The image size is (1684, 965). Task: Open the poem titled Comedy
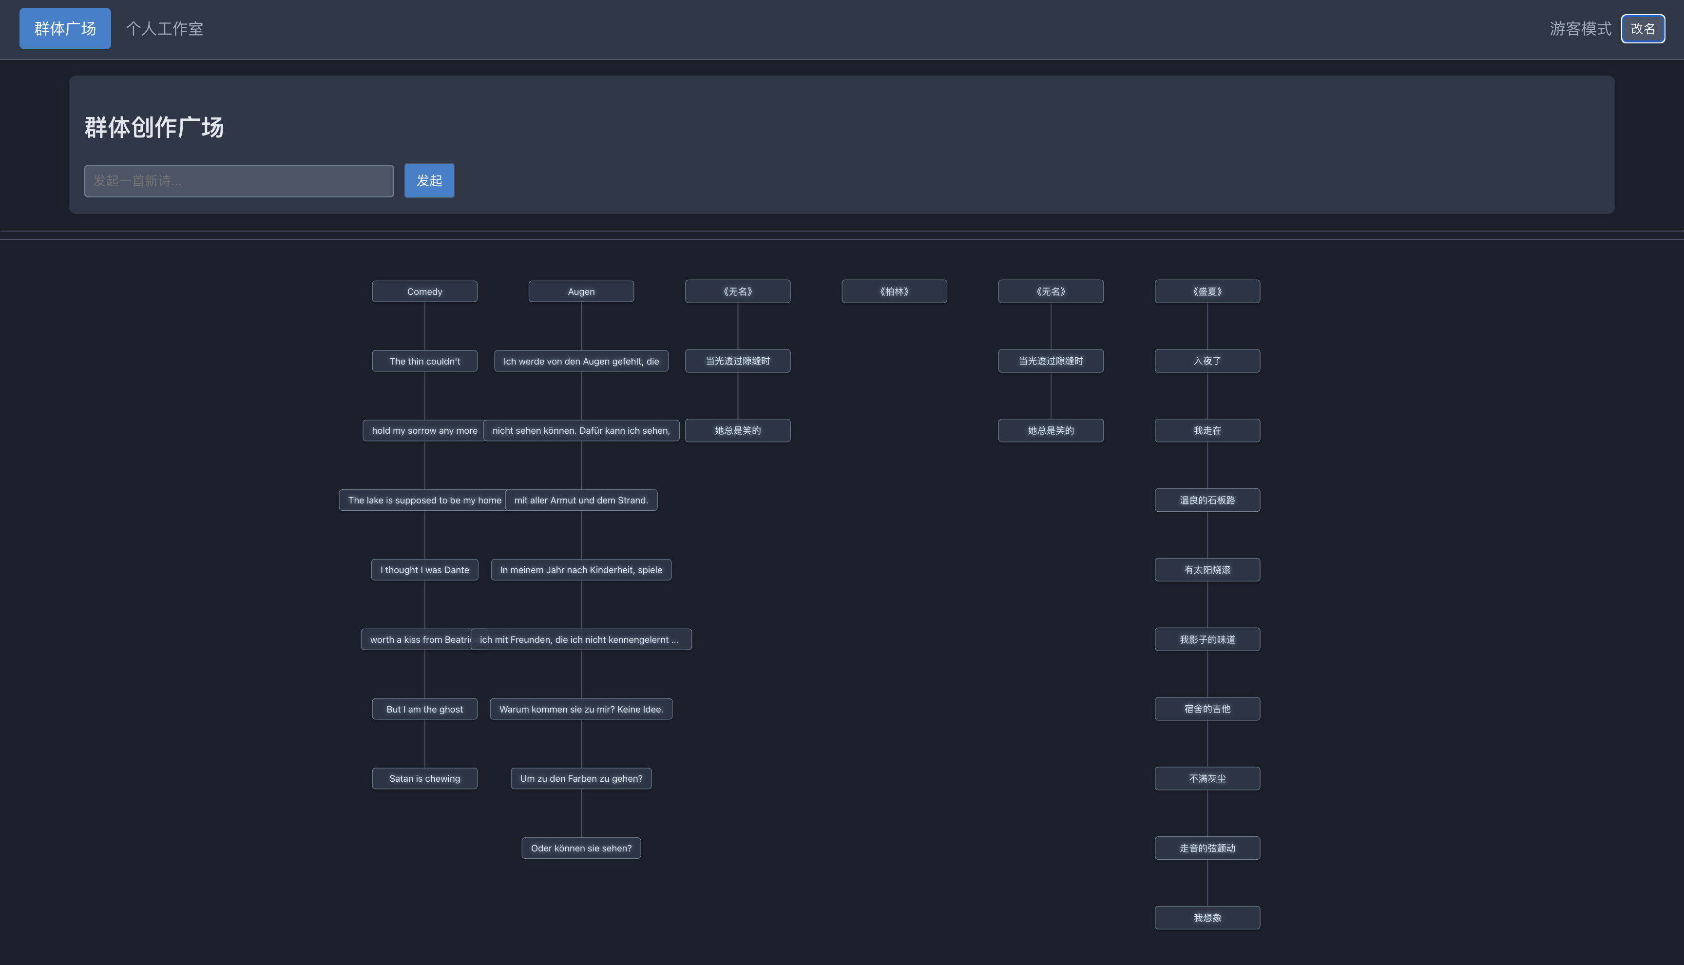coord(424,291)
